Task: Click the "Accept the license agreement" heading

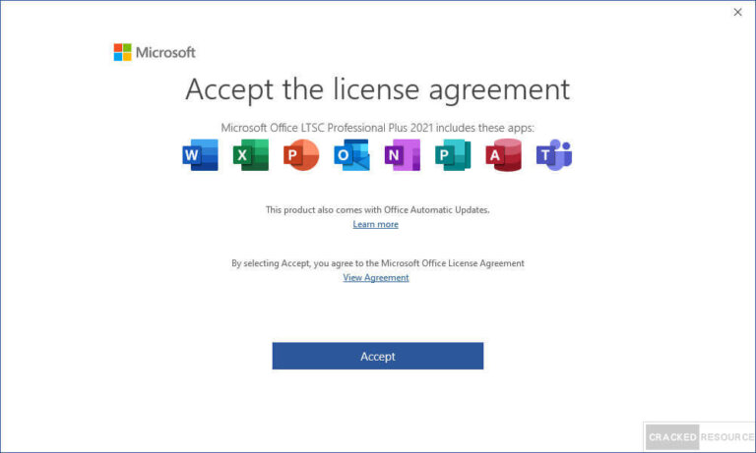Action: (x=377, y=89)
